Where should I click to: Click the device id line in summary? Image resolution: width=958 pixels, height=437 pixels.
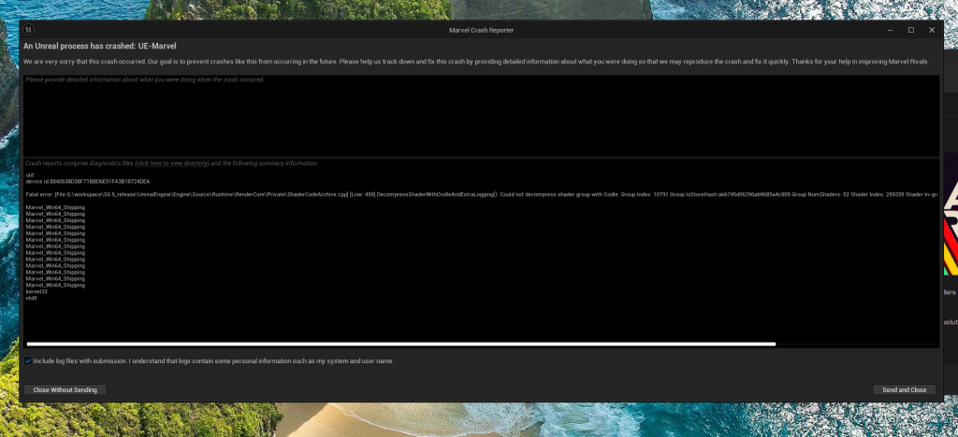(87, 181)
